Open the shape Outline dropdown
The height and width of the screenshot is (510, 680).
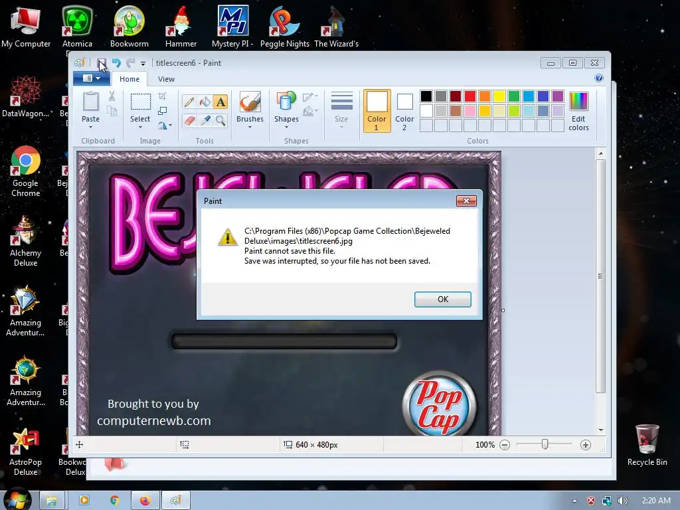[x=310, y=97]
